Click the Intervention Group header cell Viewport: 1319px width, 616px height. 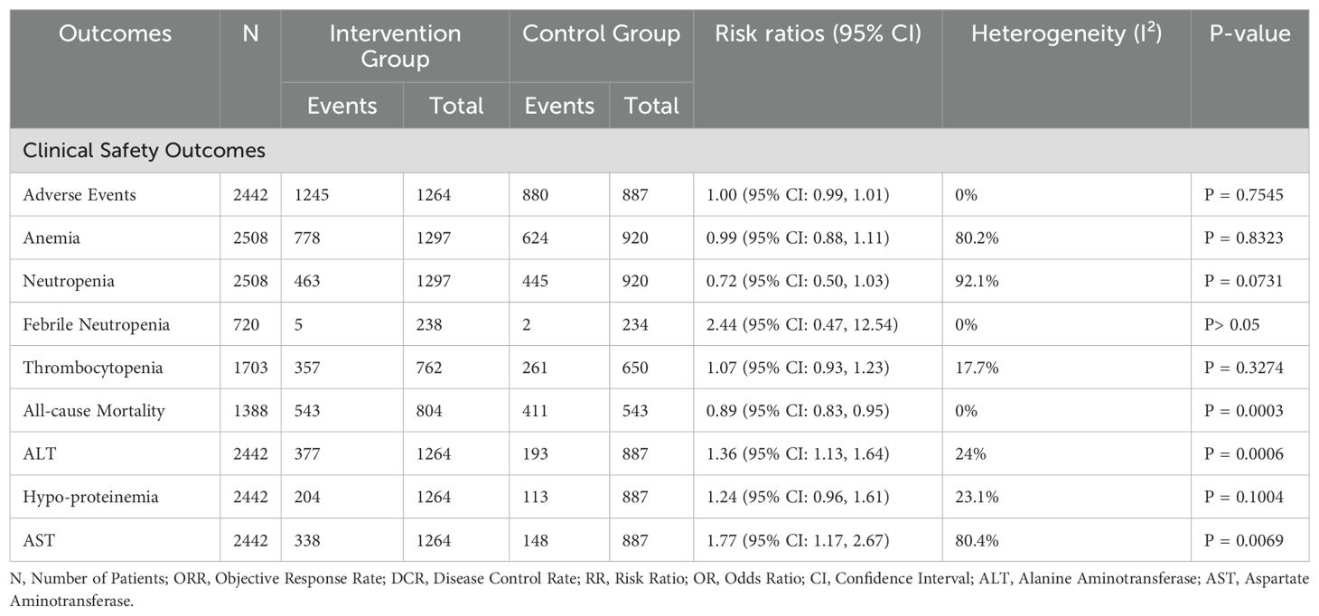pos(395,46)
